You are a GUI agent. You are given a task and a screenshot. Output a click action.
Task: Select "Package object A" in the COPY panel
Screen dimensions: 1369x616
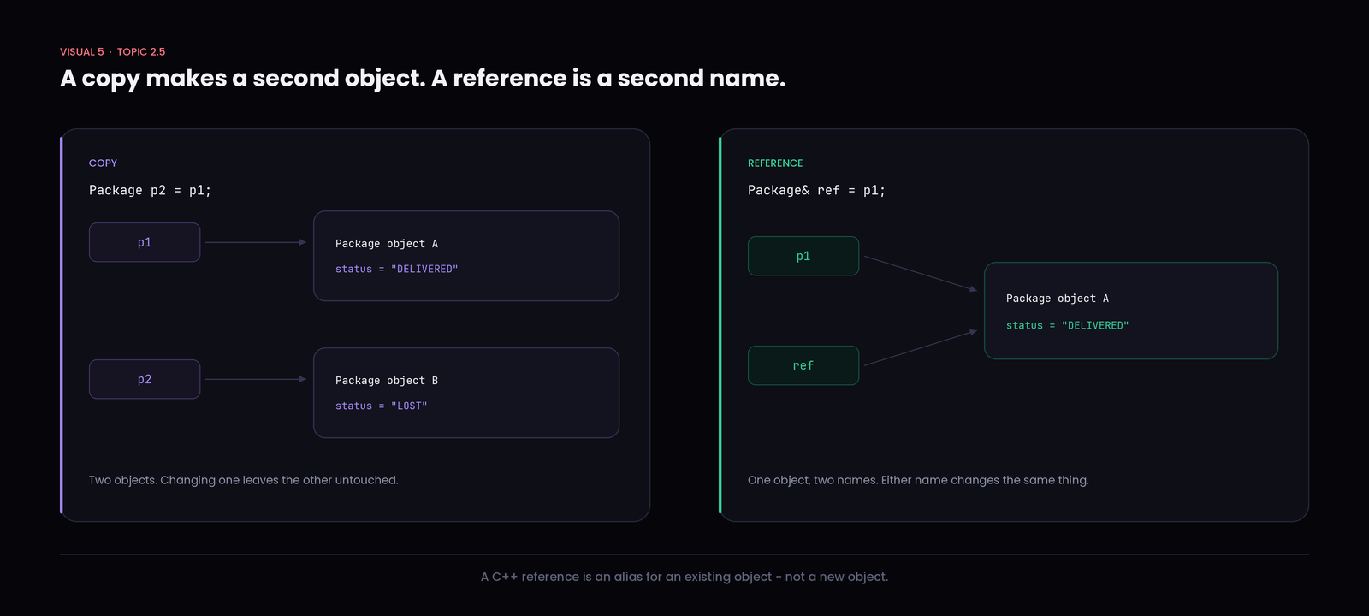[x=387, y=244]
